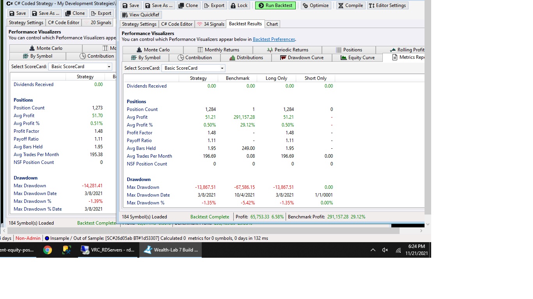Click View QuickRef button

coord(141,15)
